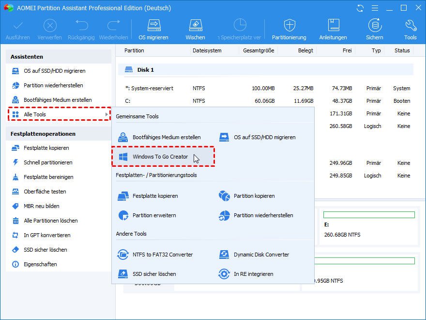Click the Verwerfen toolbar icon
This screenshot has width=426, height=320.
(50, 26)
